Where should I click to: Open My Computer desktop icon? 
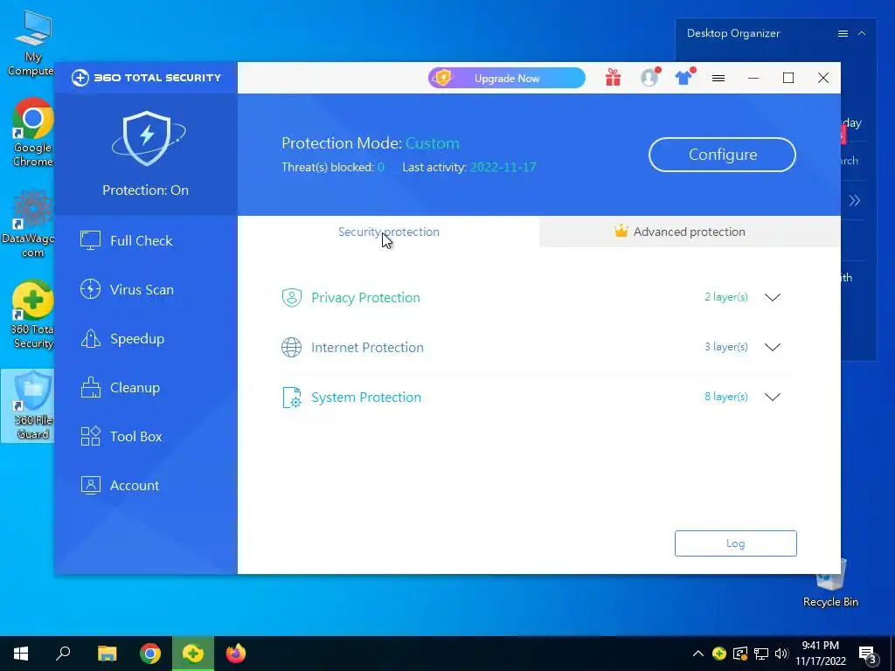[x=32, y=43]
